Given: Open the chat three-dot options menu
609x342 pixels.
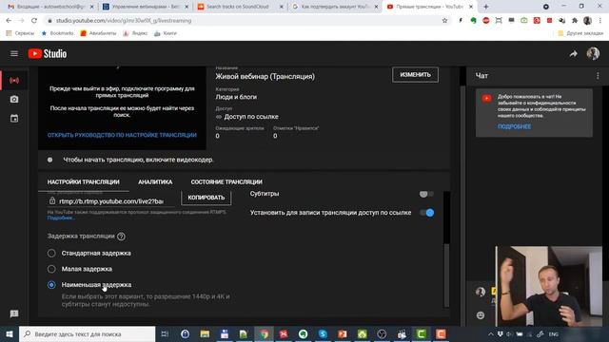Looking at the screenshot, I should coord(598,76).
